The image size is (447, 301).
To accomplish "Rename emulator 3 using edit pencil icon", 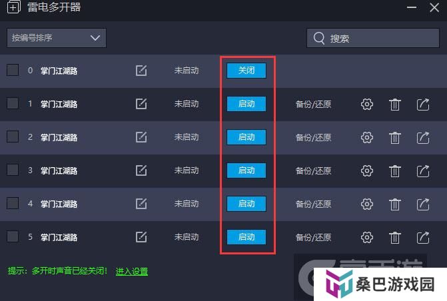I will [x=141, y=170].
